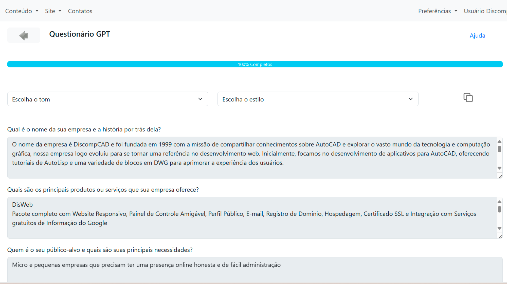
Task: Click the question about principais produtos ou serviços
Action: coord(103,190)
